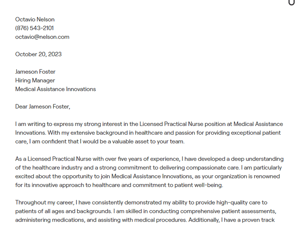The height and width of the screenshot is (225, 303).
Task: Click the line starting 'Innovations. With my extensive background'
Action: [x=148, y=133]
